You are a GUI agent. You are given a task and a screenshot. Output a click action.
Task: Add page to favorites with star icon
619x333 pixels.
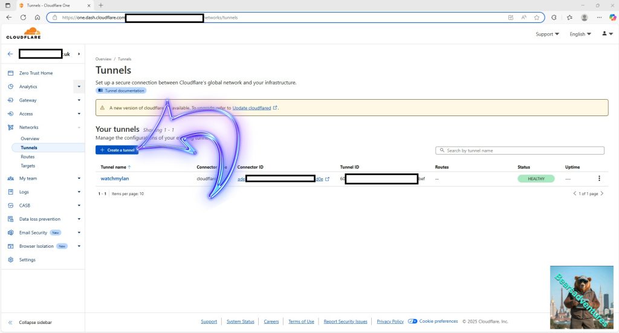point(536,18)
